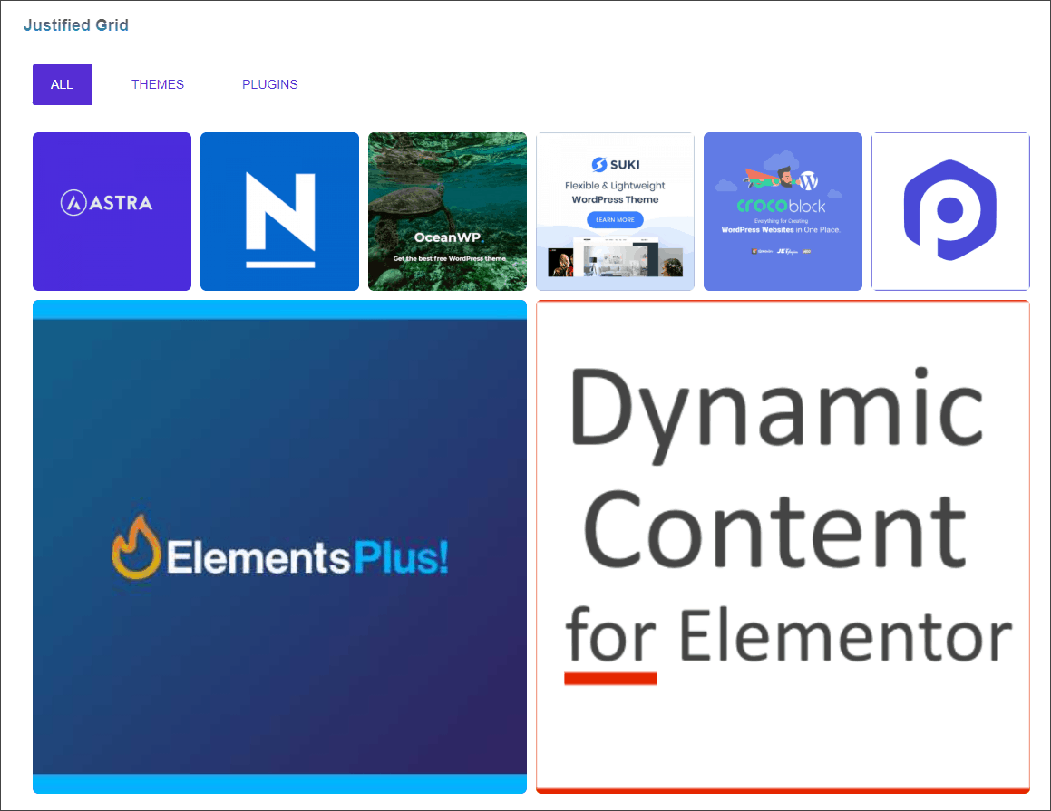Open the purple hexagon P logo tile

[950, 212]
